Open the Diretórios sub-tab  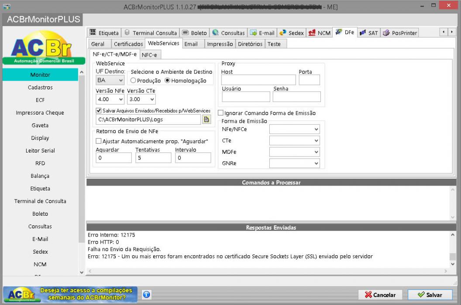tap(250, 44)
